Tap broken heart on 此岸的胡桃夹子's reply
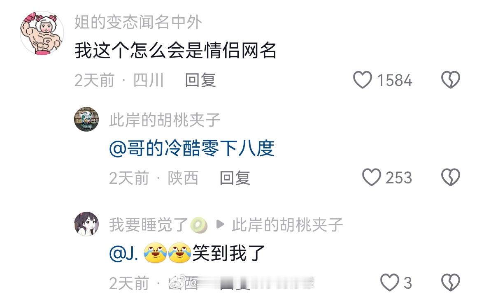 pos(450,177)
